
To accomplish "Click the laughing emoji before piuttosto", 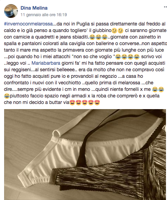I will click(x=7, y=96).
